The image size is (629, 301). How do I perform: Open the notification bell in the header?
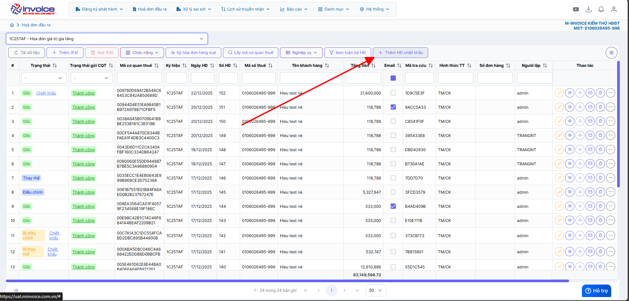tap(601, 9)
